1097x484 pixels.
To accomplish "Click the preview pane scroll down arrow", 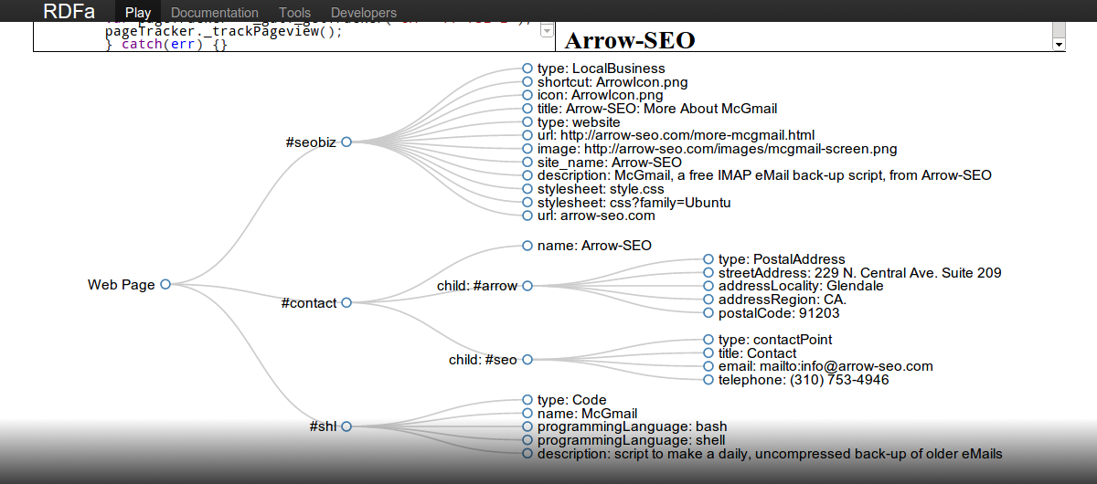I will point(1059,44).
